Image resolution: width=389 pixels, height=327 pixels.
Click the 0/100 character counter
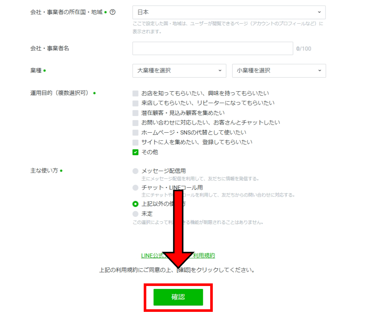pyautogui.click(x=304, y=49)
